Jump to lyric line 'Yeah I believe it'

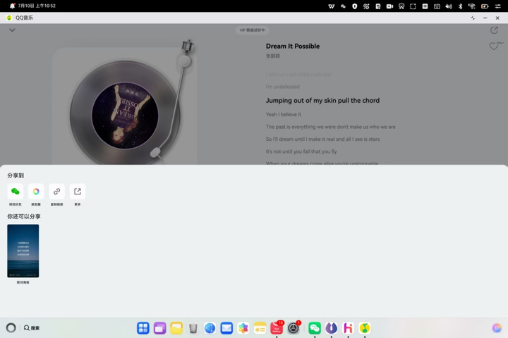(284, 115)
